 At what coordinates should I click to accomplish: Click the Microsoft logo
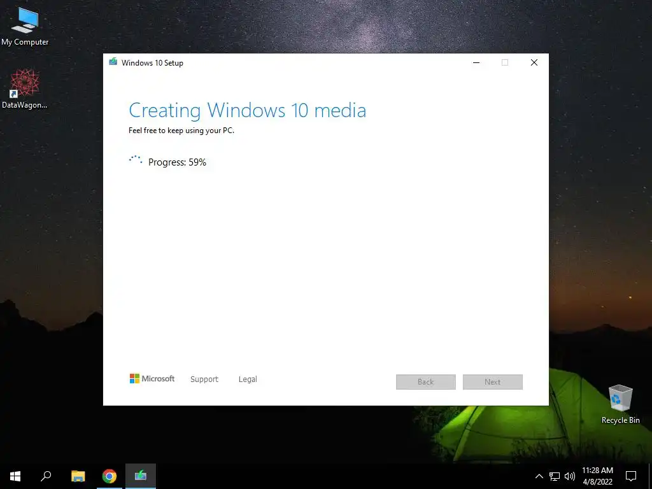click(152, 379)
